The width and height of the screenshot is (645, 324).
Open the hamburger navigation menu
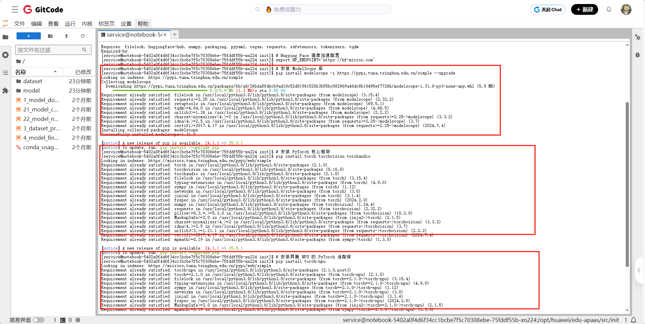15,9
